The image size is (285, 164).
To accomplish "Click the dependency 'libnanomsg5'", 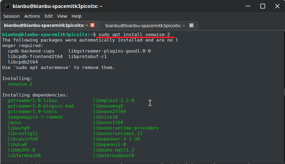I will click(x=108, y=106).
